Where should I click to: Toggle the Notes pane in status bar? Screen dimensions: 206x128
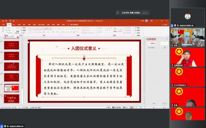pyautogui.click(x=125, y=108)
